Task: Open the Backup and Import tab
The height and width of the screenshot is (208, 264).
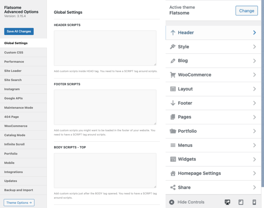Action: click(x=23, y=190)
